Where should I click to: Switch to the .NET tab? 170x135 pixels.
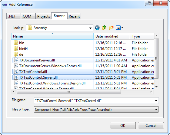[x=13, y=16]
